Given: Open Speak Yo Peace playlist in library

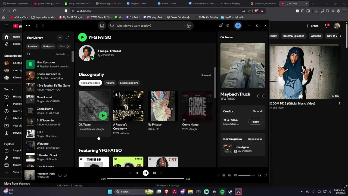Looking at the screenshot, I should [48, 76].
